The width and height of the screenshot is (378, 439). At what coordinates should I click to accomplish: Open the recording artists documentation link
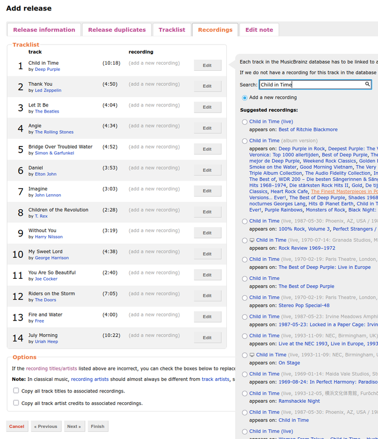coord(90,379)
